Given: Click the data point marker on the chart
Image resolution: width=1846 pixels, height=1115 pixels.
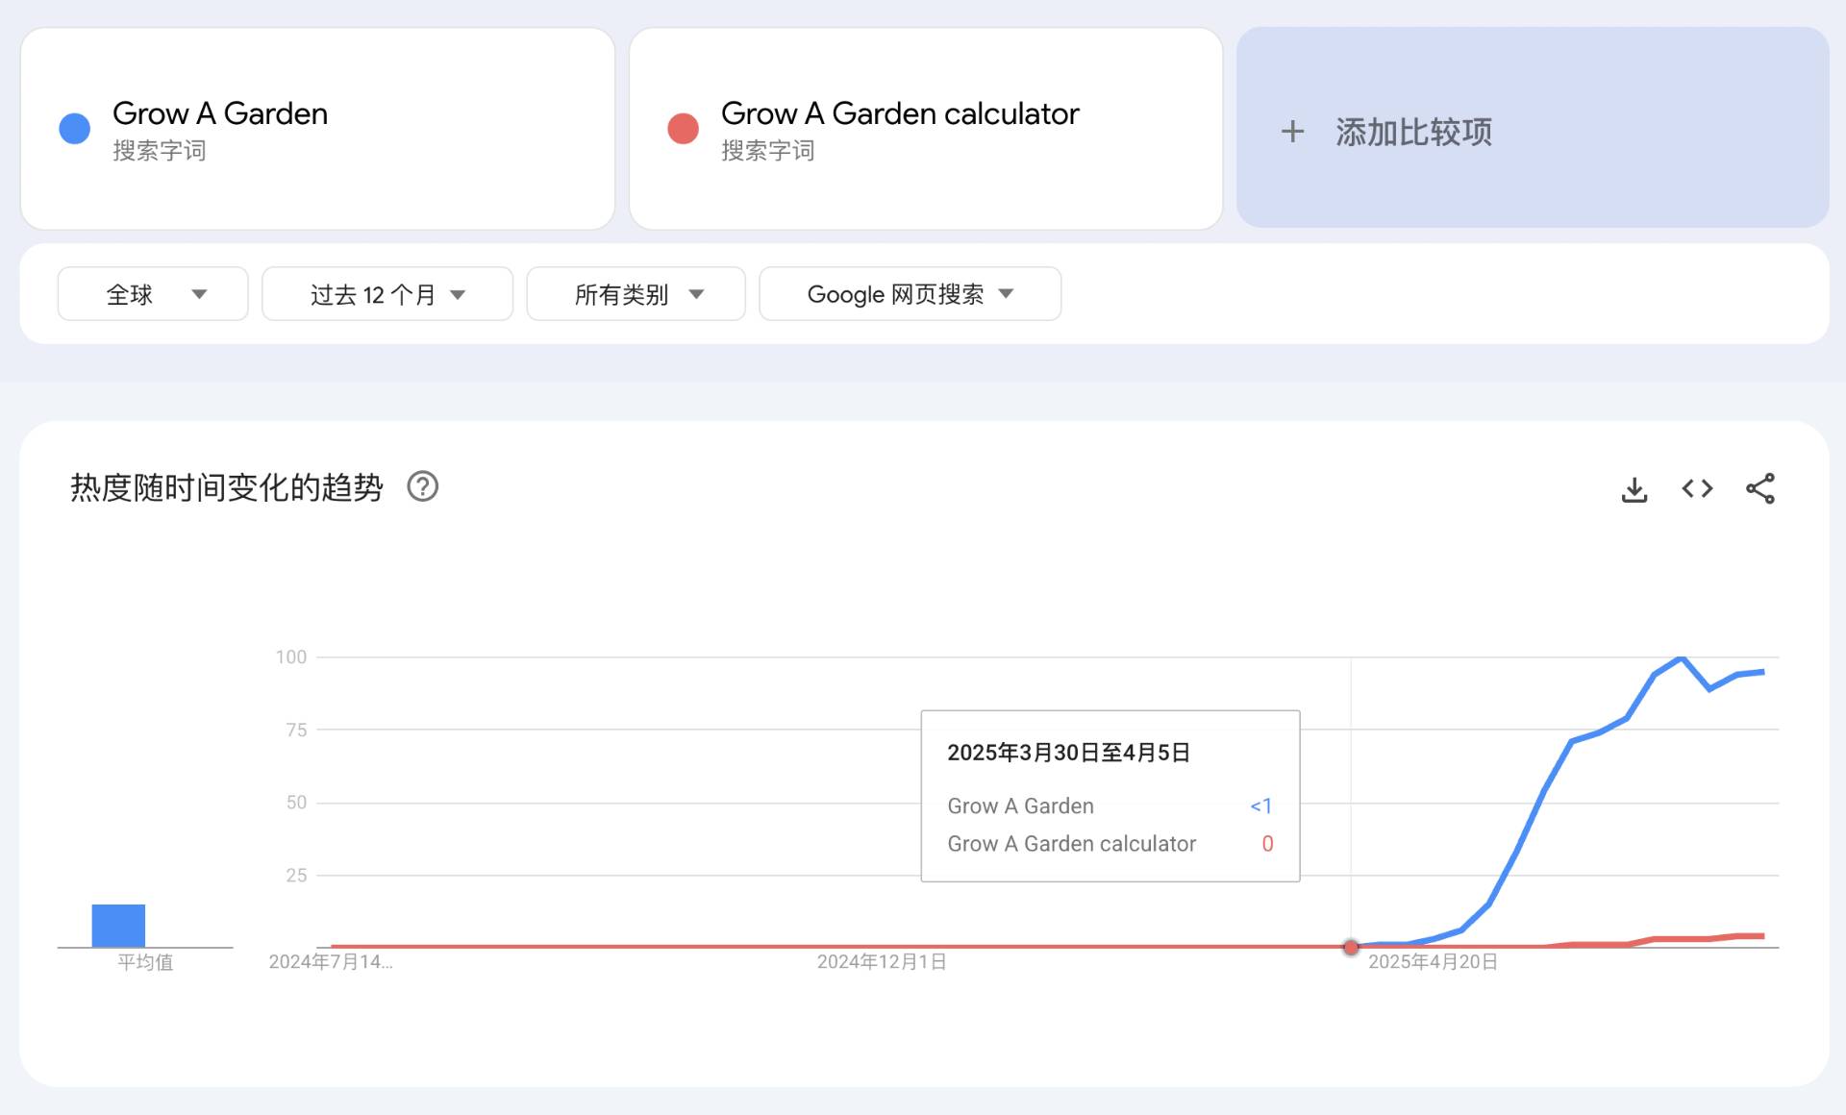Looking at the screenshot, I should [1351, 947].
